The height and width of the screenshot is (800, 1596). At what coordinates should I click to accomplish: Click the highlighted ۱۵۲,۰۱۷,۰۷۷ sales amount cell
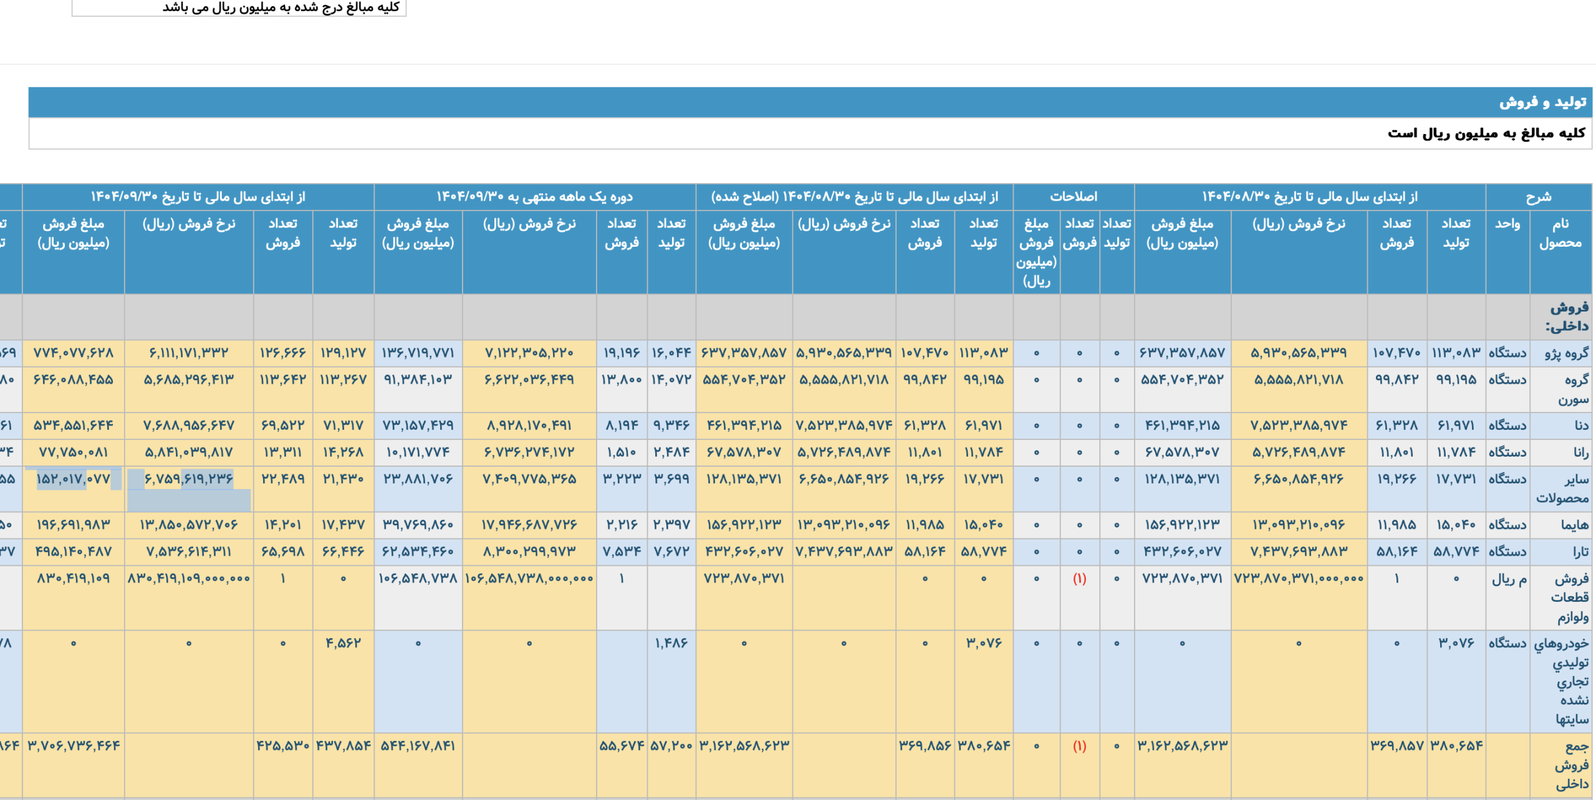pos(73,479)
